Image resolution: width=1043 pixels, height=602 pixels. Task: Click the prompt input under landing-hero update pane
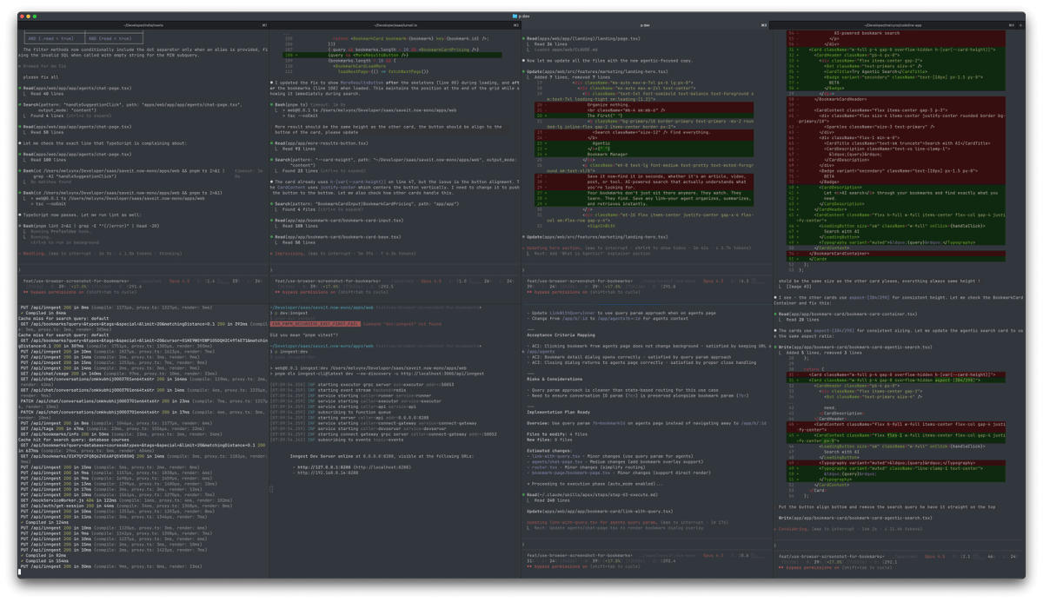click(648, 269)
